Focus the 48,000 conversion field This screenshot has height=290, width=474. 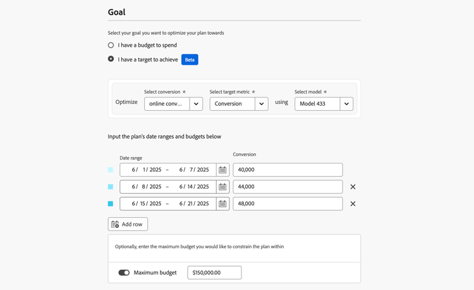pyautogui.click(x=288, y=204)
